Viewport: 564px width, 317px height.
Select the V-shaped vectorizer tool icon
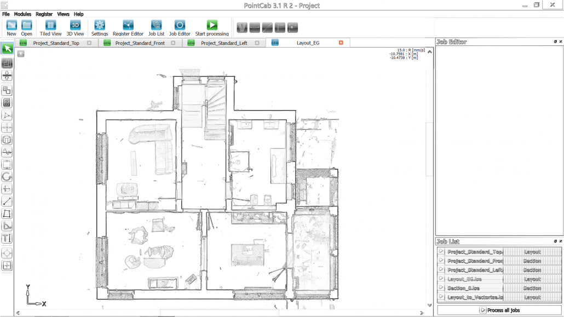tap(242, 27)
